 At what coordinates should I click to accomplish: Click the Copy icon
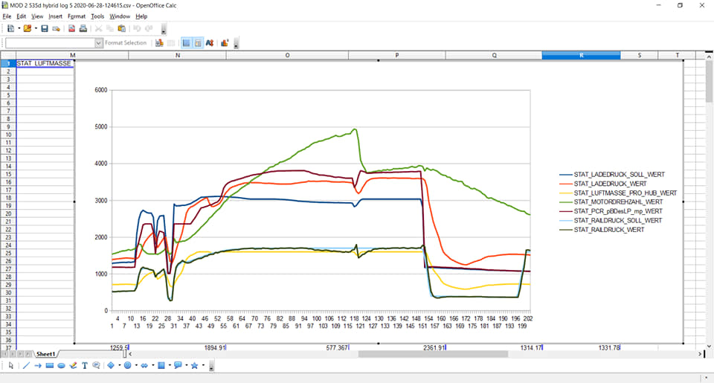[x=110, y=28]
